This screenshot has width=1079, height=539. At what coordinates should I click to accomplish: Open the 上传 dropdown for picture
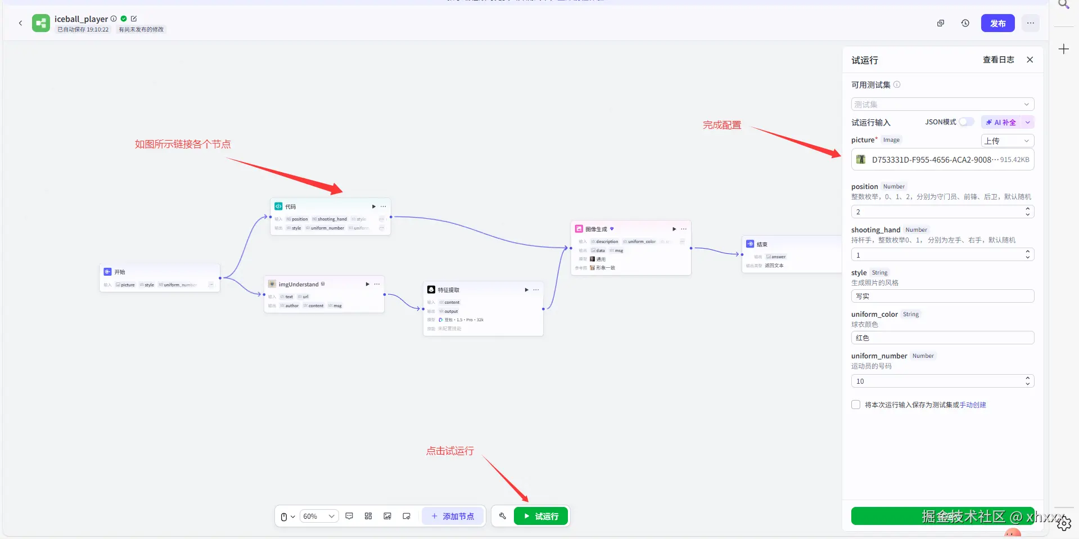tap(1008, 141)
